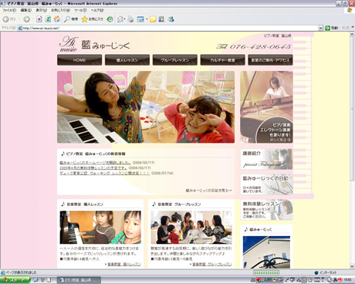Click the HOME navigation button on the page

tap(79, 60)
